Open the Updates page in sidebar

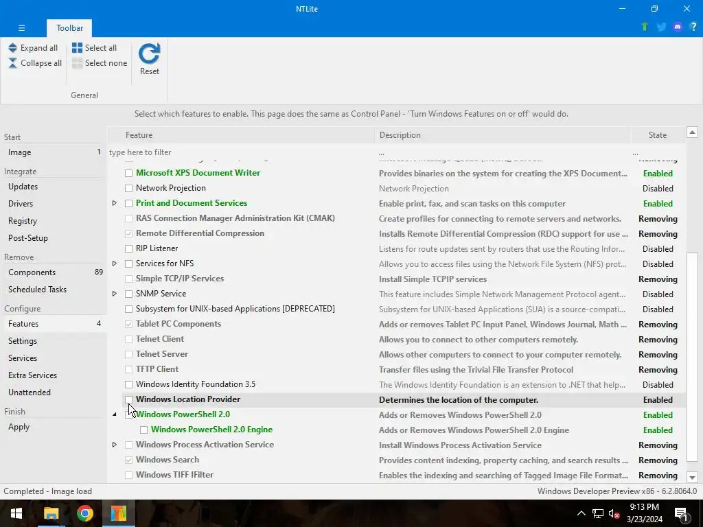[54, 187]
